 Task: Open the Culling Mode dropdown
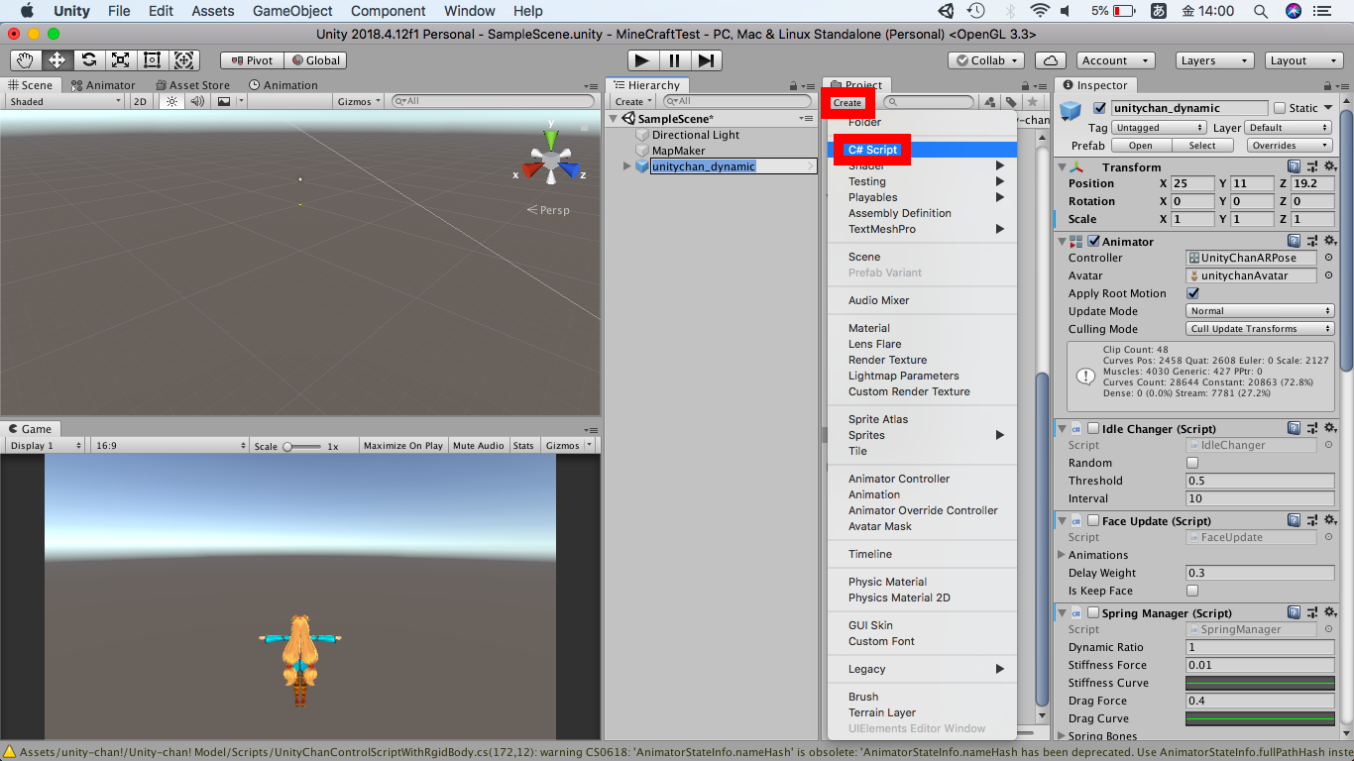[x=1260, y=329]
